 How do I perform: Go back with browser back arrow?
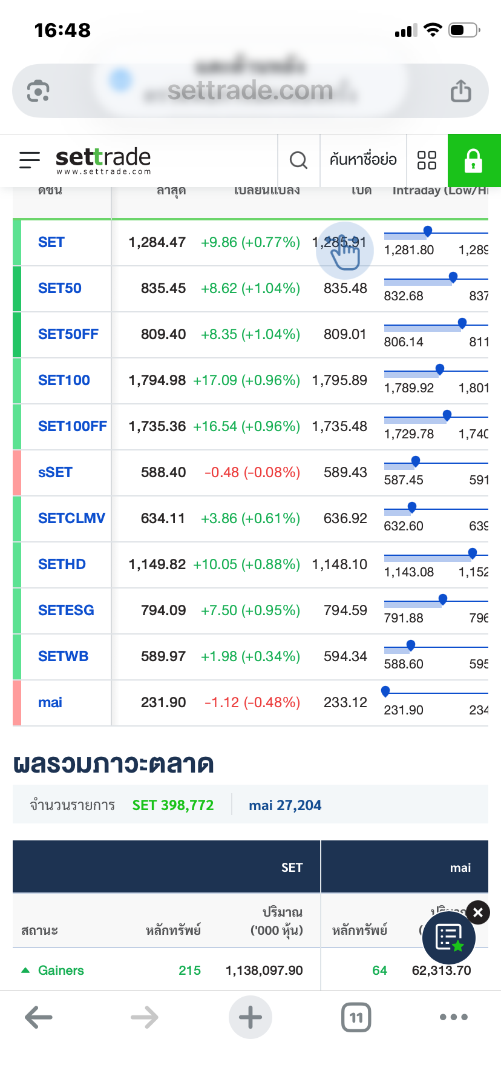point(39,1017)
